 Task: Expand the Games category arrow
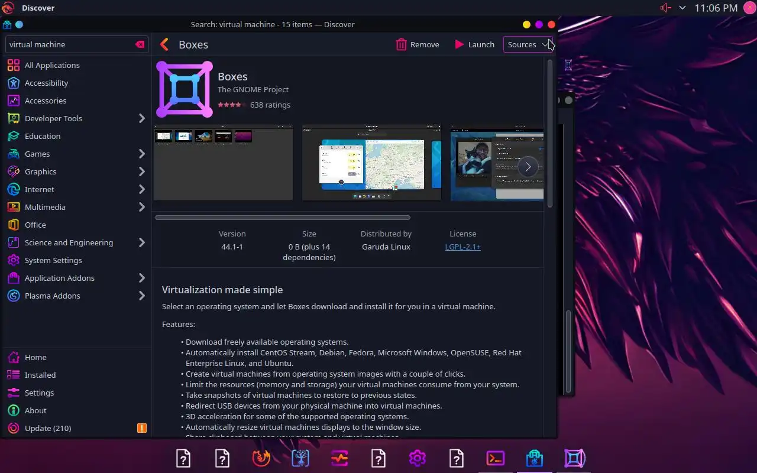[x=141, y=154]
